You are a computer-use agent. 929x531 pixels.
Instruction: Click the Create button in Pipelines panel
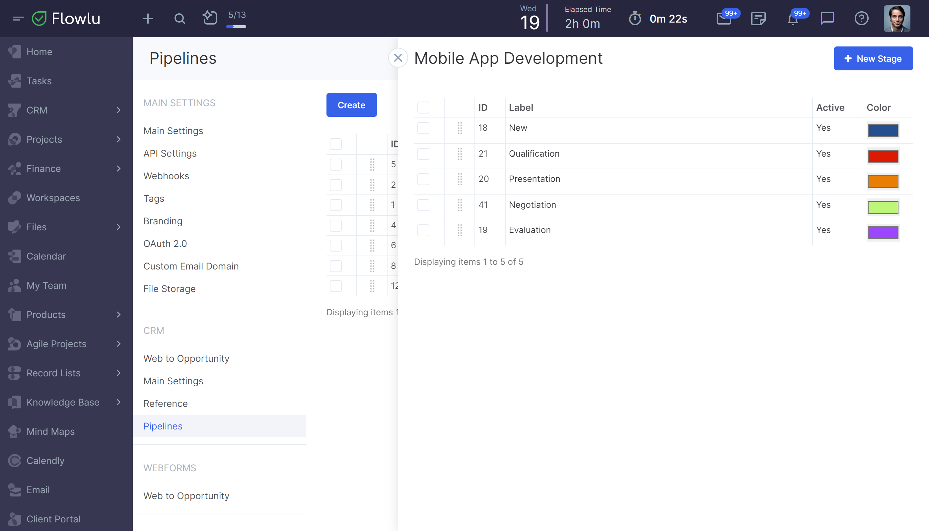352,105
